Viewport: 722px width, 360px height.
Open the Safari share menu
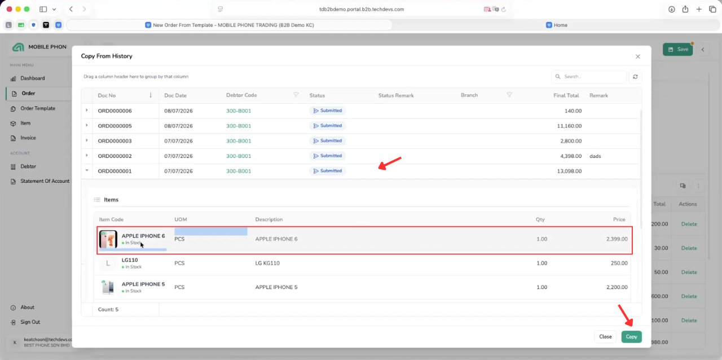pos(685,9)
